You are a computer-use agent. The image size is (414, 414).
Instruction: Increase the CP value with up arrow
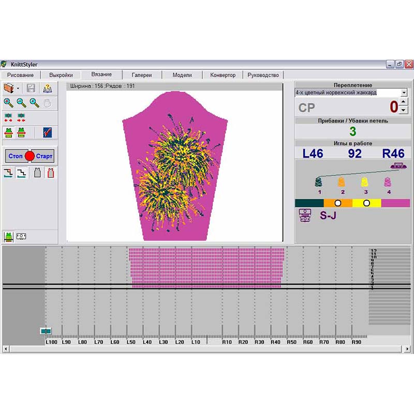tap(403, 102)
